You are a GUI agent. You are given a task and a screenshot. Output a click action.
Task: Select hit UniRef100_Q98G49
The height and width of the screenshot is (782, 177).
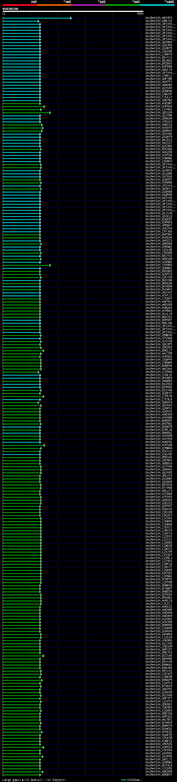159,118
